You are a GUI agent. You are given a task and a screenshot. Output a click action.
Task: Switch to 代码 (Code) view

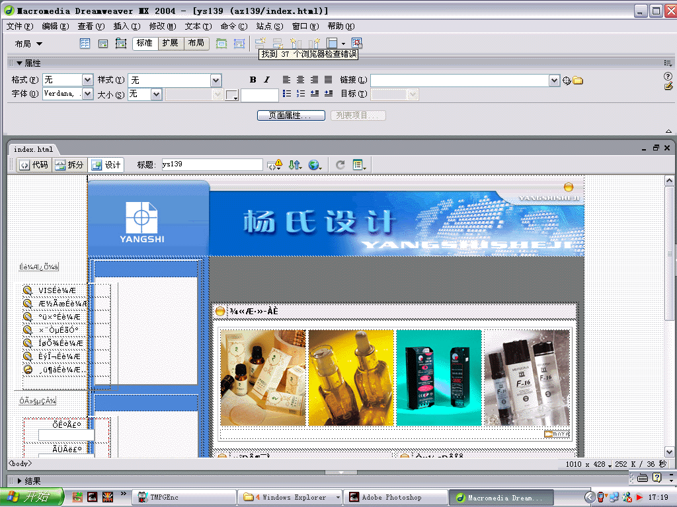click(x=34, y=165)
